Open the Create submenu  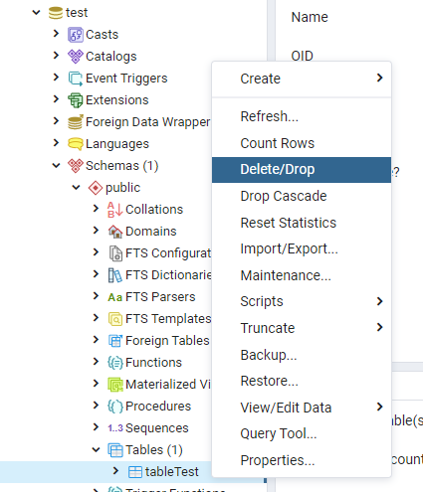[302, 79]
